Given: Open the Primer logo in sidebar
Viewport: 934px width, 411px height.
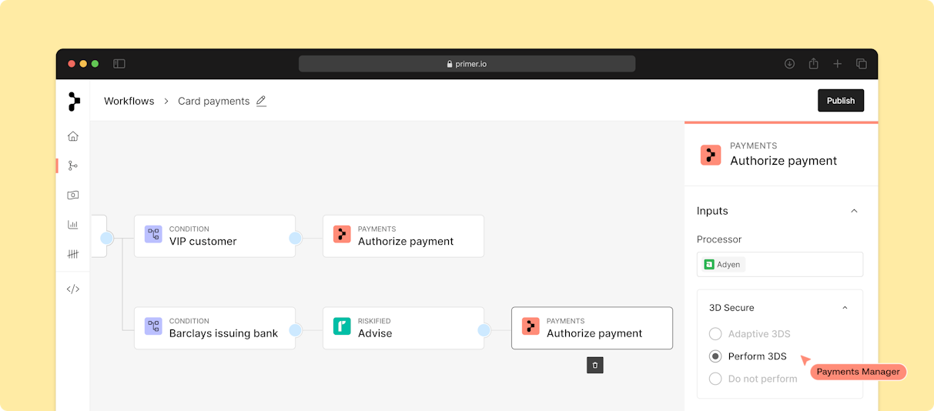Looking at the screenshot, I should click(73, 101).
